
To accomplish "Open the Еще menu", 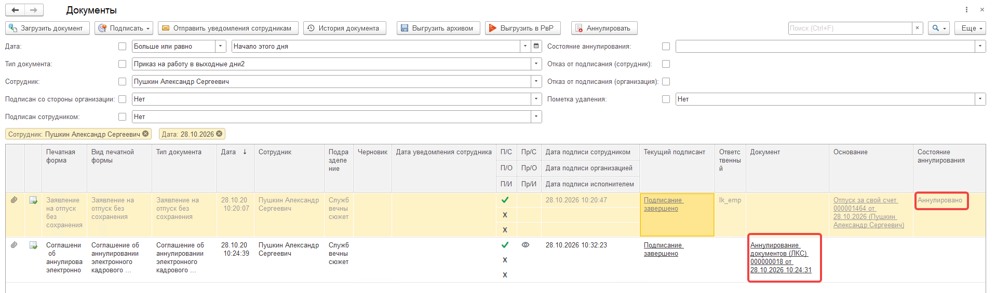I will tap(970, 28).
